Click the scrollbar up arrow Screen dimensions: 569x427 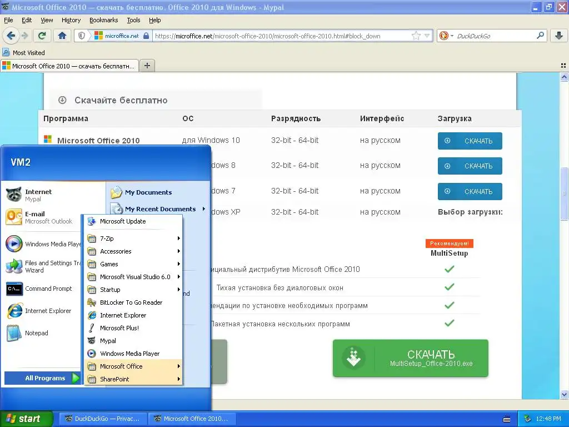[x=564, y=77]
